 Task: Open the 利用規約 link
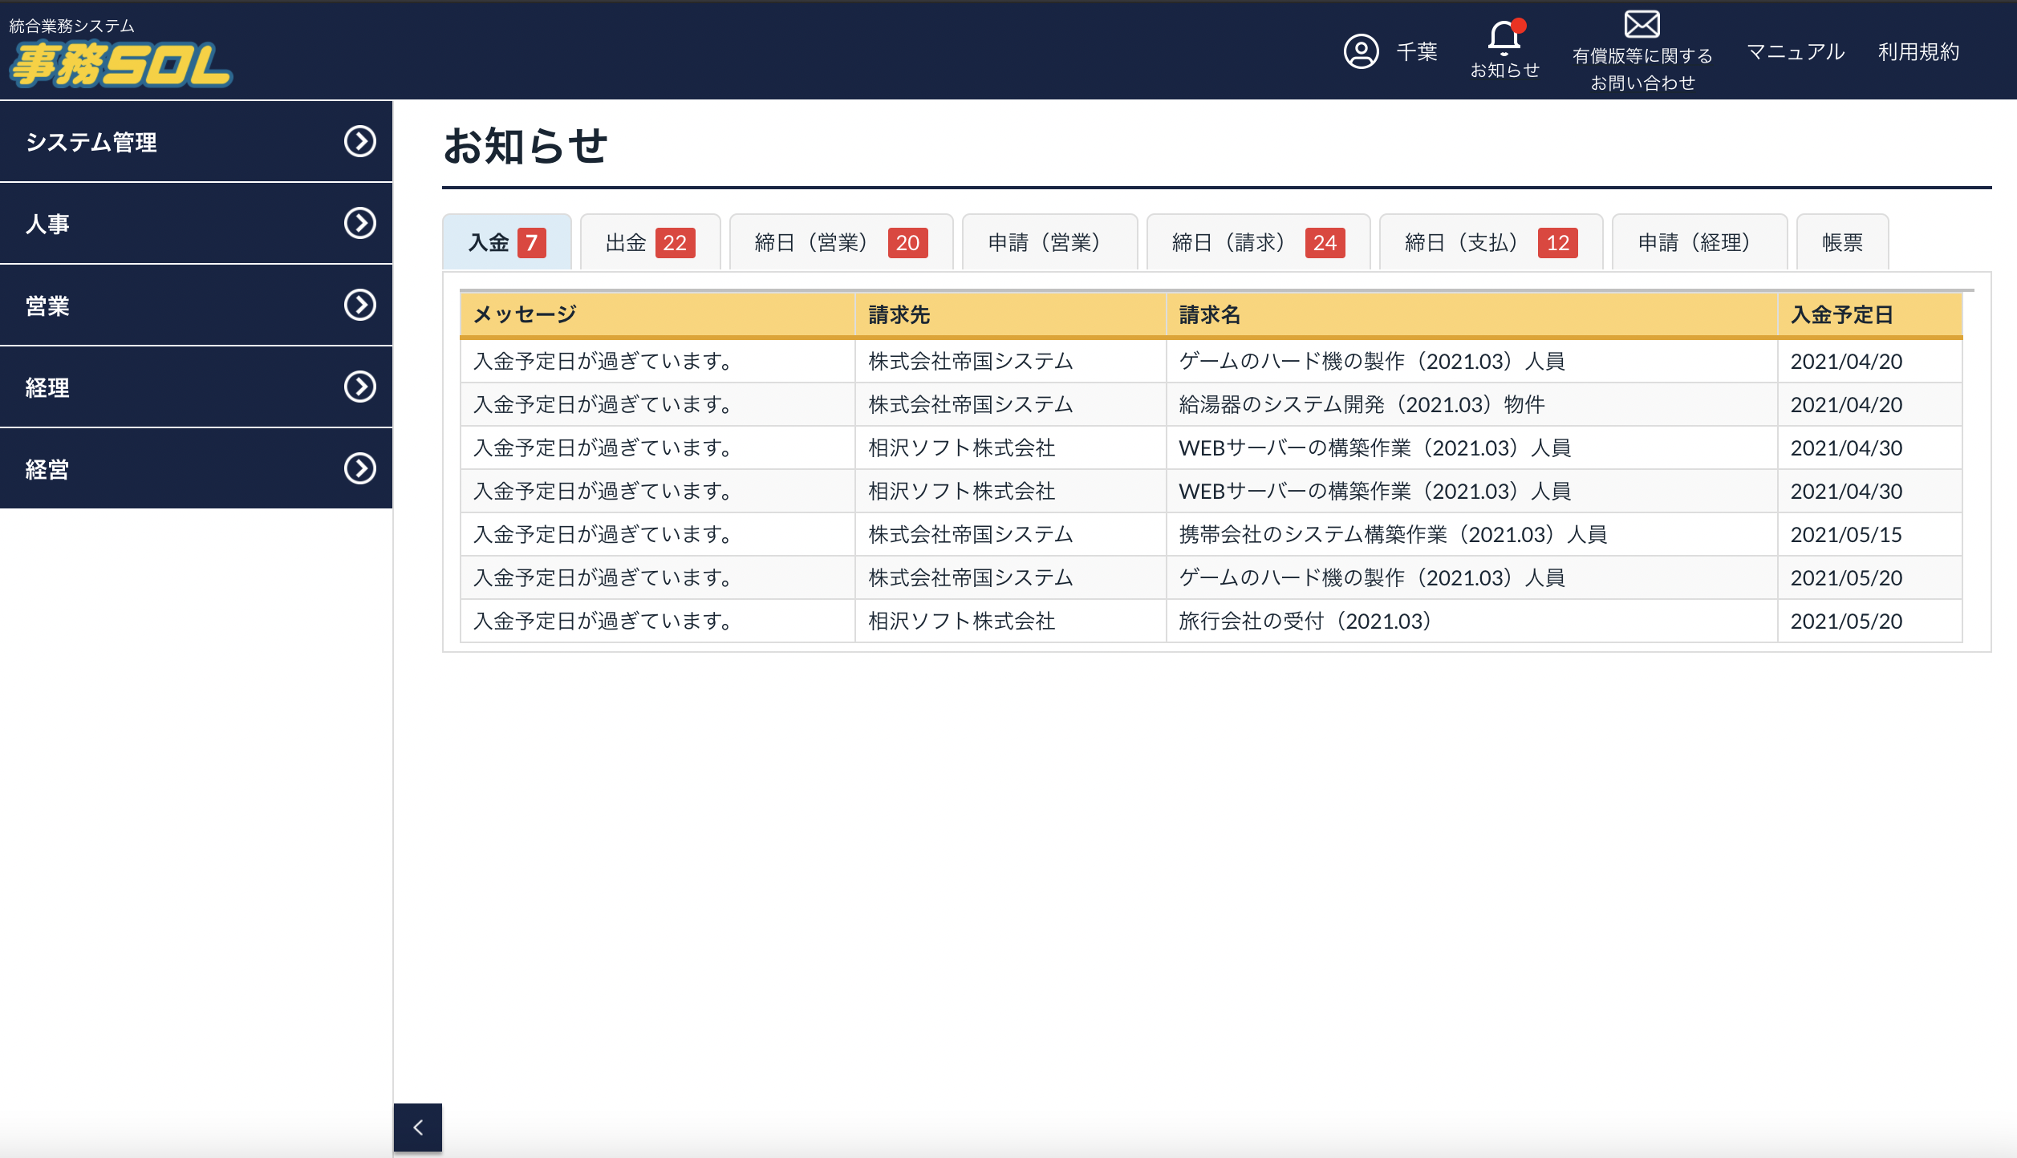(1918, 51)
